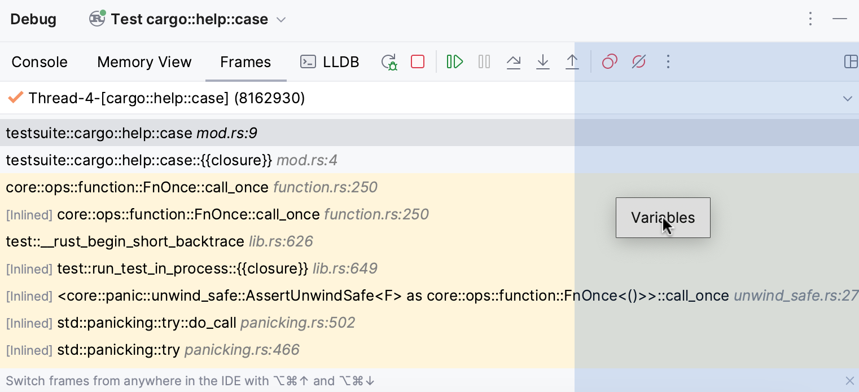859x392 pixels.
Task: Open the more options kebab menu
Action: point(810,19)
